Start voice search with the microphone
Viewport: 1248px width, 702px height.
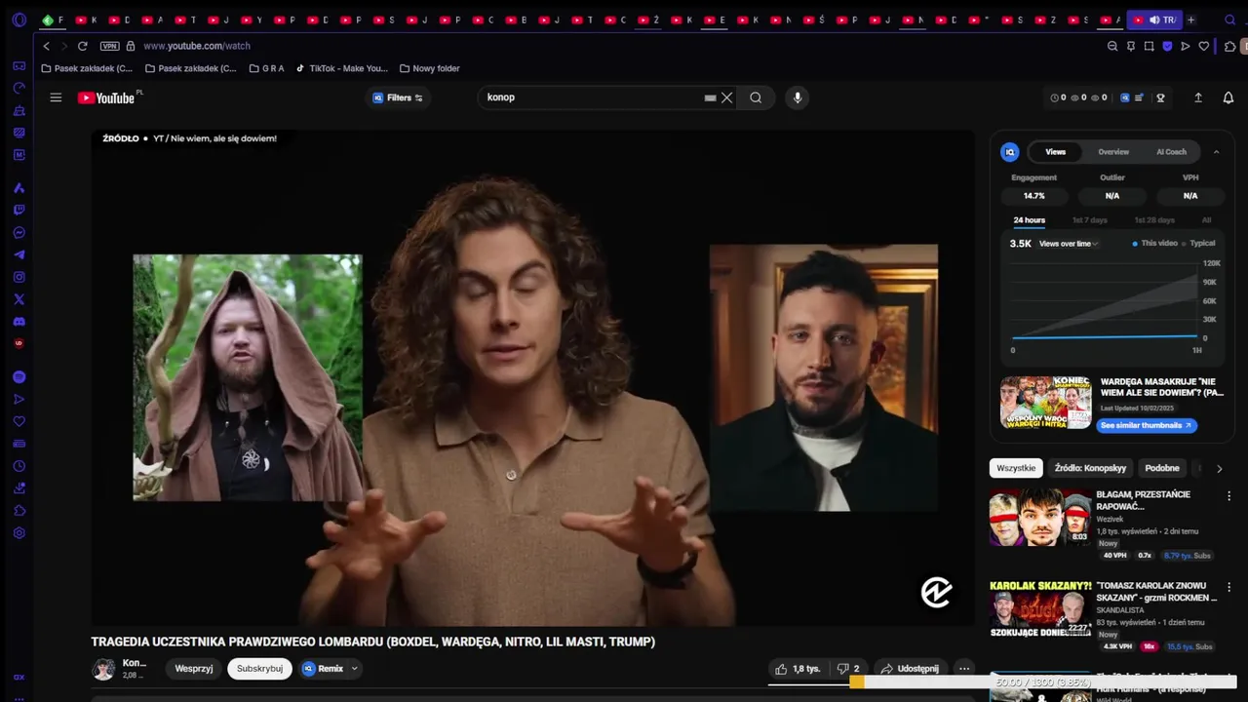click(798, 97)
